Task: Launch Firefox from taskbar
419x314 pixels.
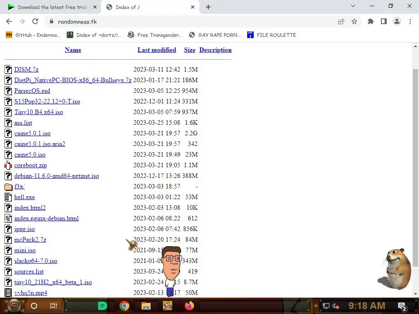Action: coord(189,306)
